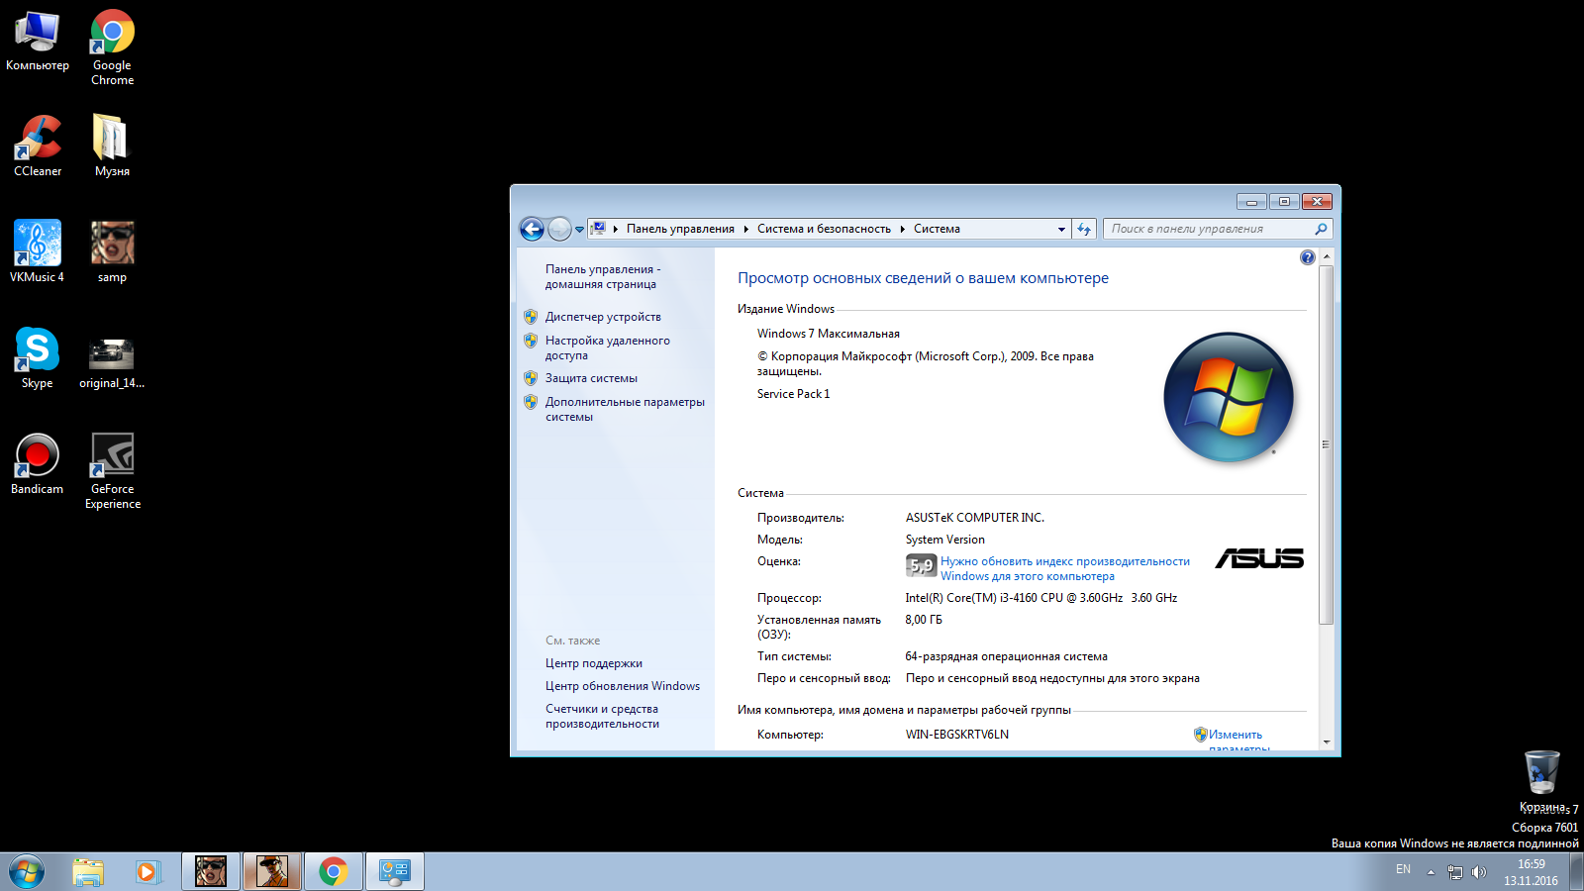Switch to the Control Panel taskbar item

[395, 871]
